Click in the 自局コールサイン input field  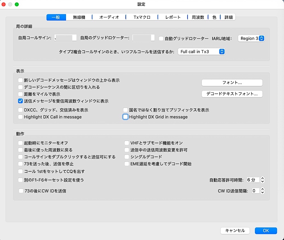click(65, 38)
